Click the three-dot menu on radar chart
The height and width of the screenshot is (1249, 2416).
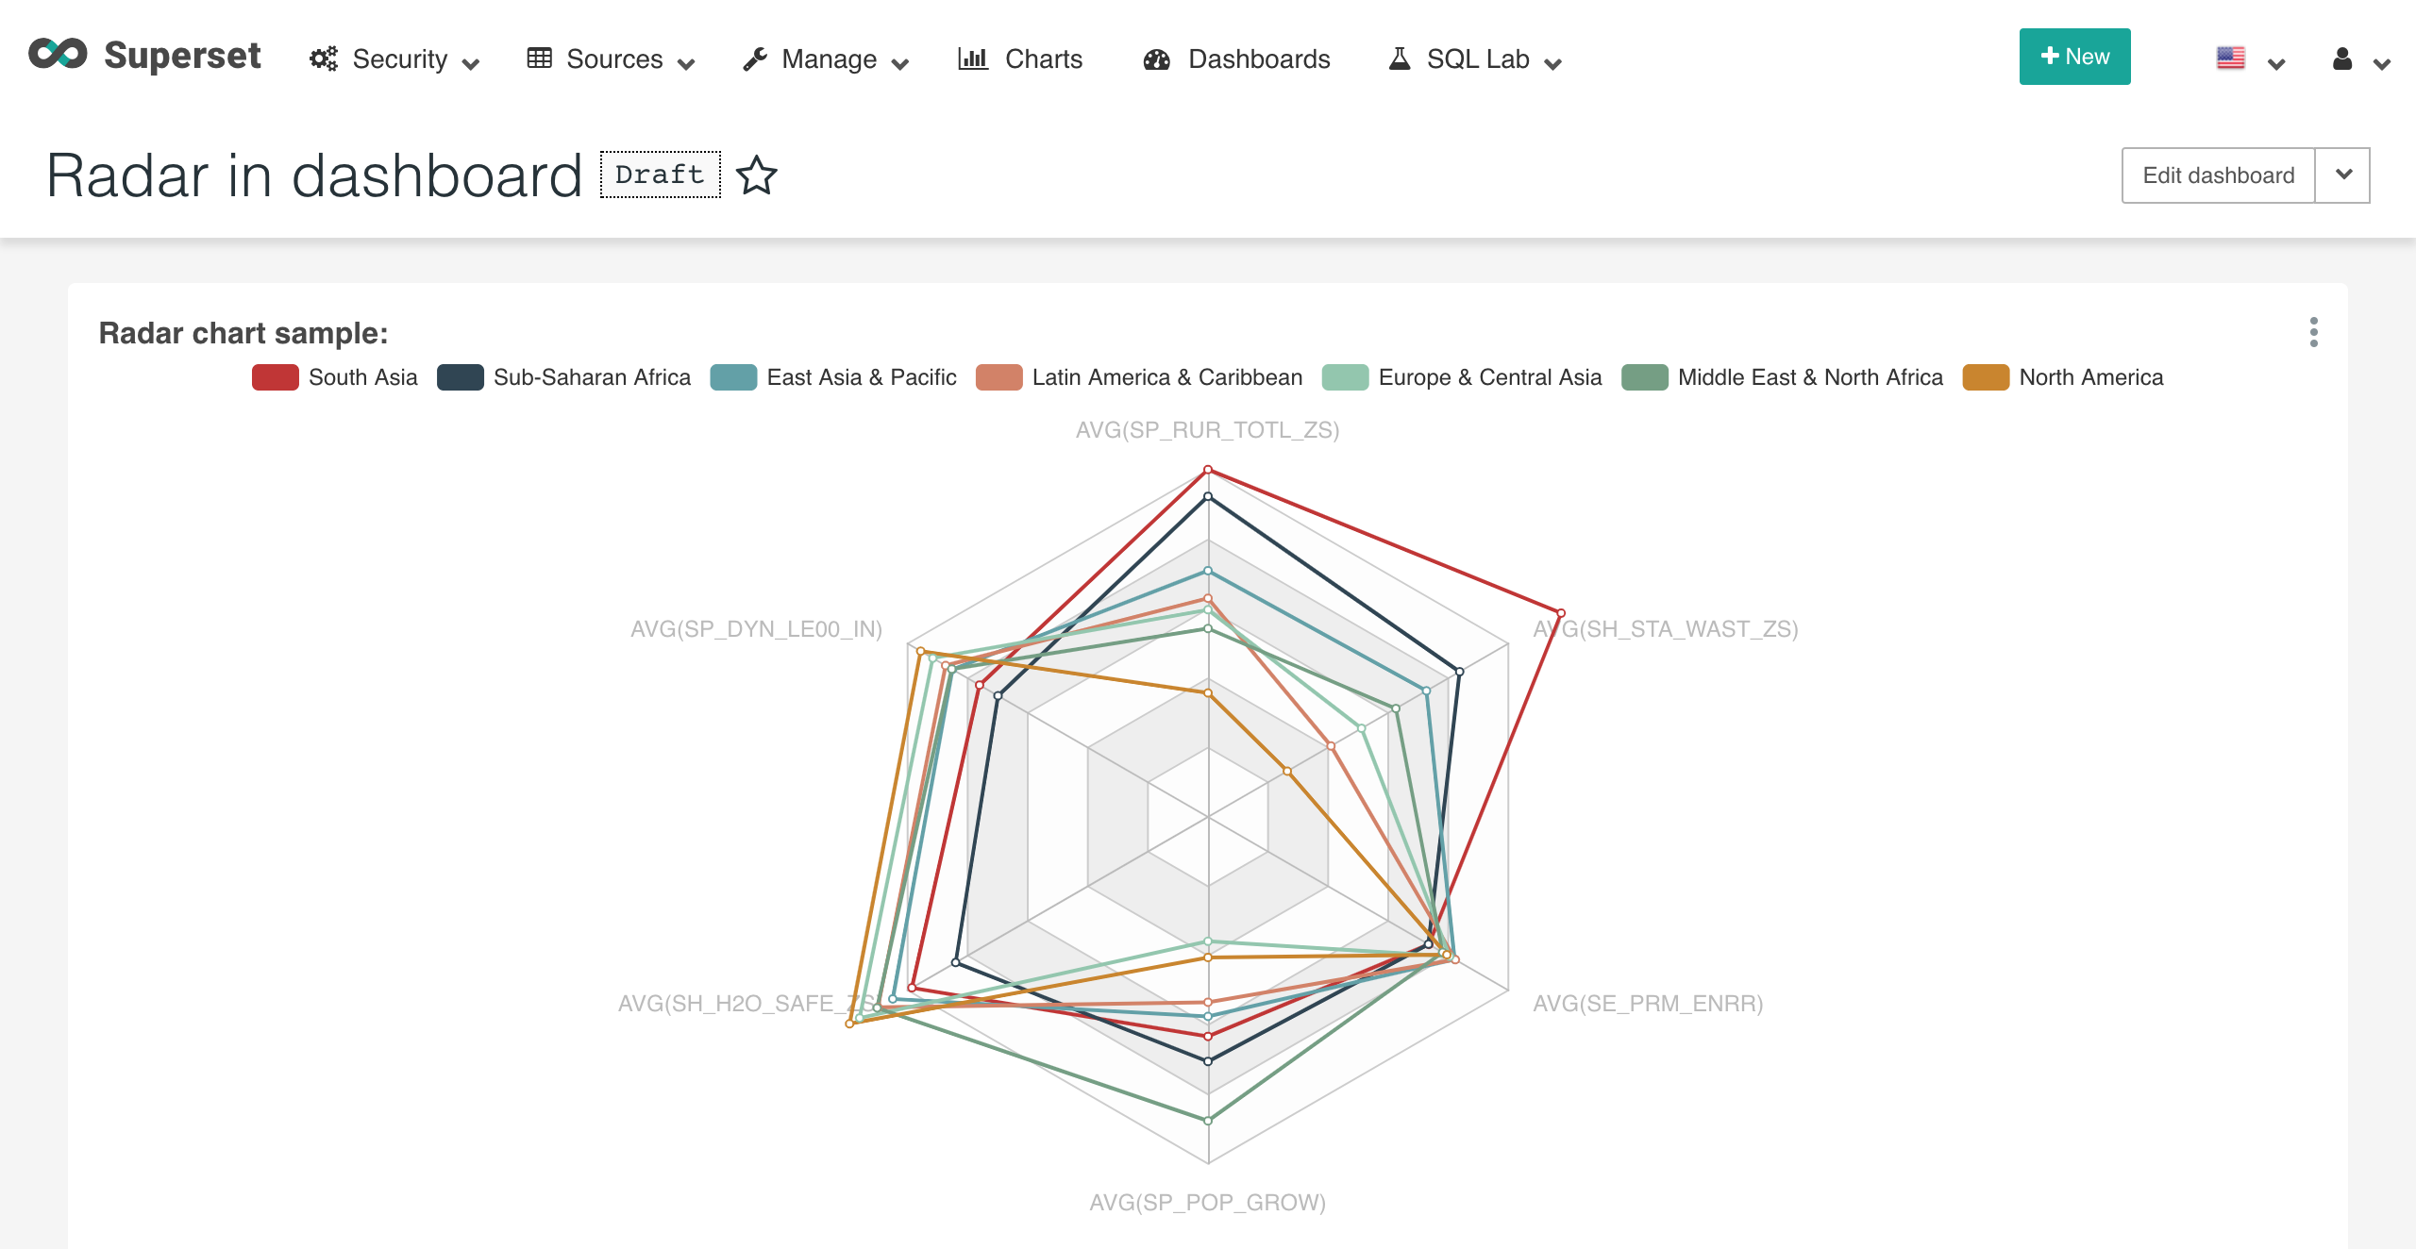(2311, 333)
